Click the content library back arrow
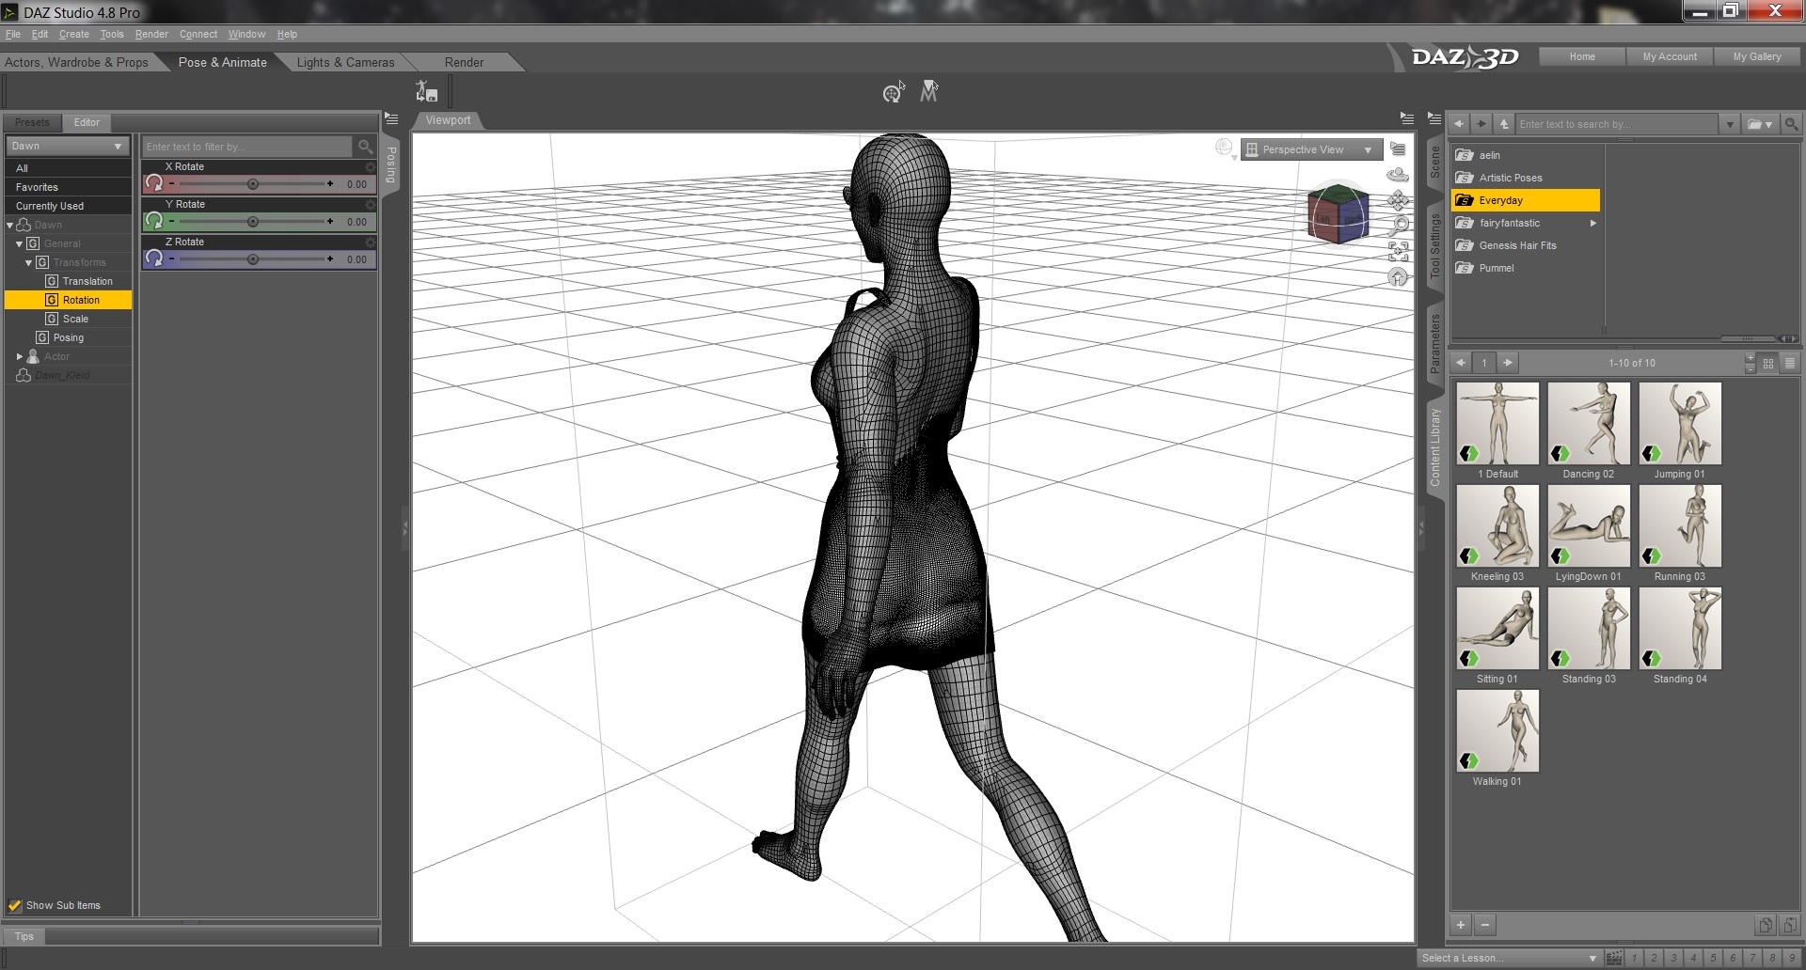The width and height of the screenshot is (1806, 970). (1459, 124)
